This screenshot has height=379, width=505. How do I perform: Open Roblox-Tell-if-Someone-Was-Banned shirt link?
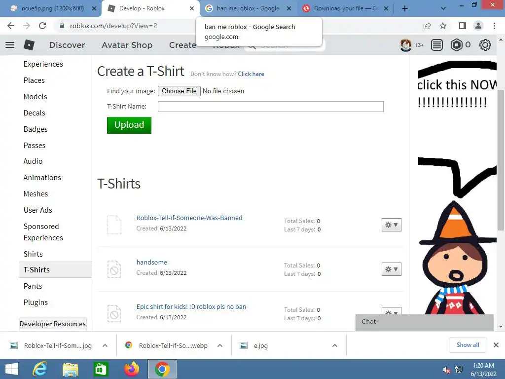[189, 218]
